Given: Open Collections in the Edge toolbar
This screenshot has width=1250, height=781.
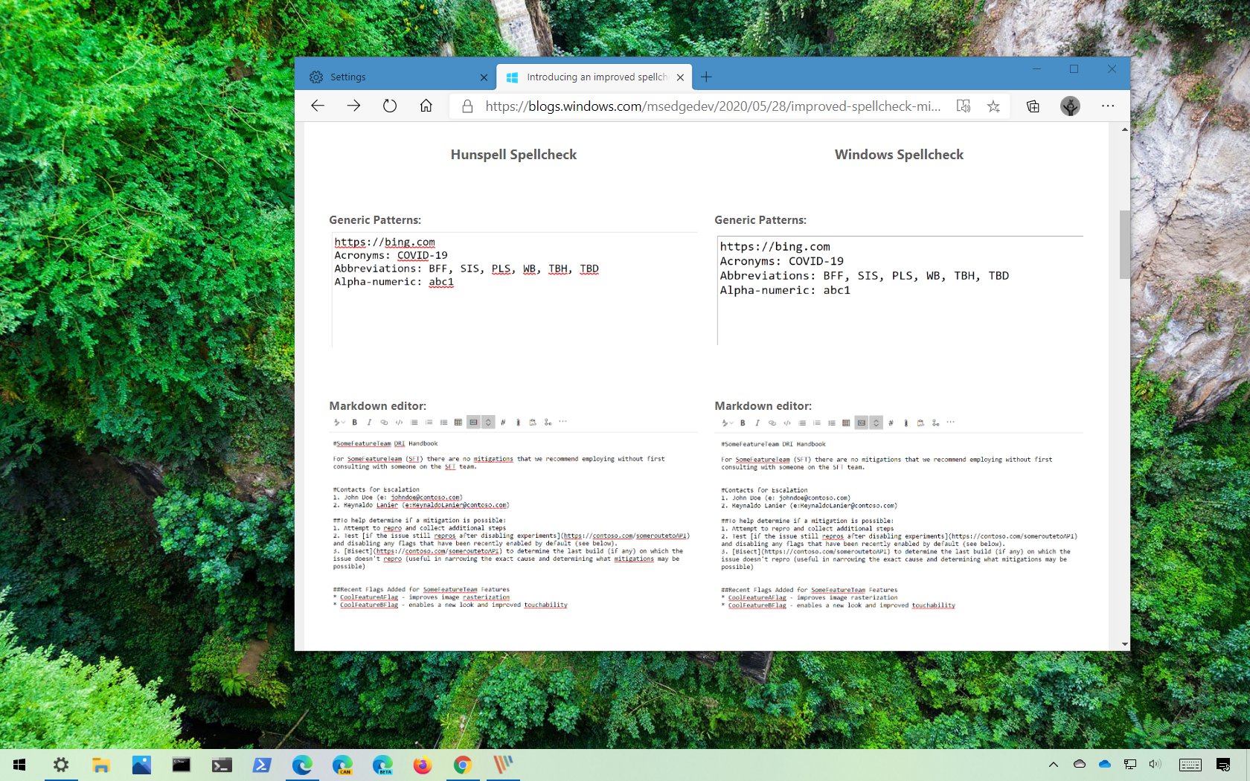Looking at the screenshot, I should click(1033, 106).
